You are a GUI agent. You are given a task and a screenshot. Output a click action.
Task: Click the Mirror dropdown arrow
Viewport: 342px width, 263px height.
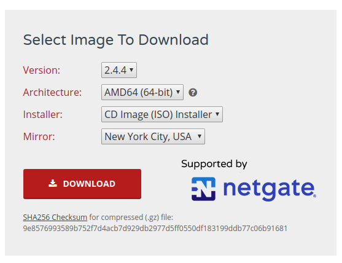tap(200, 136)
